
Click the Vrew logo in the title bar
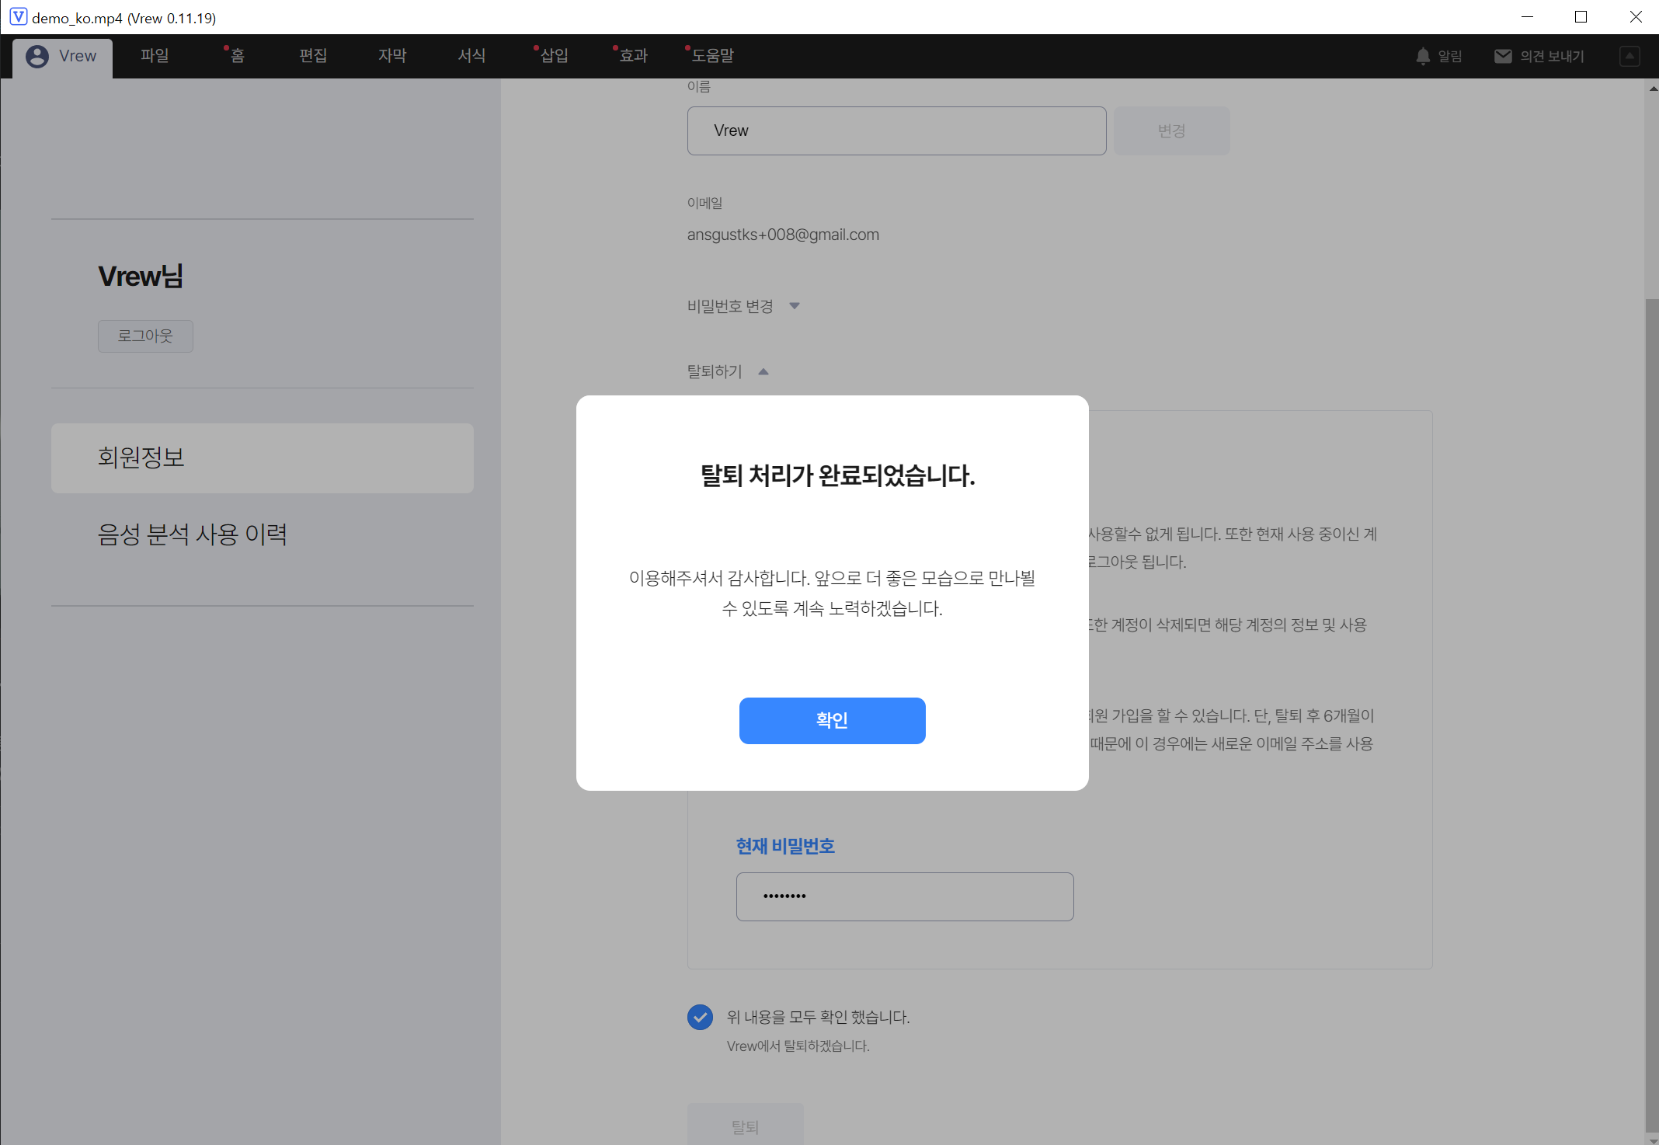tap(17, 16)
